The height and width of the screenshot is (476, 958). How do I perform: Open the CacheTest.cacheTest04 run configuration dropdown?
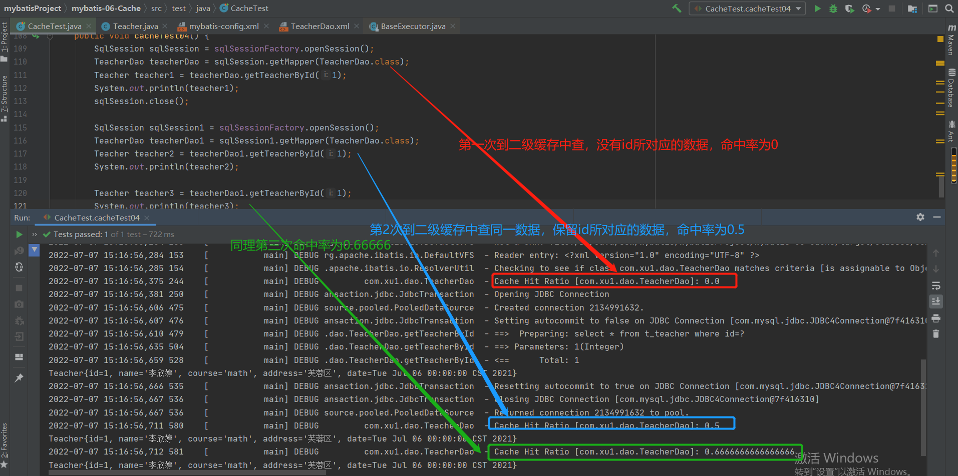click(x=748, y=8)
